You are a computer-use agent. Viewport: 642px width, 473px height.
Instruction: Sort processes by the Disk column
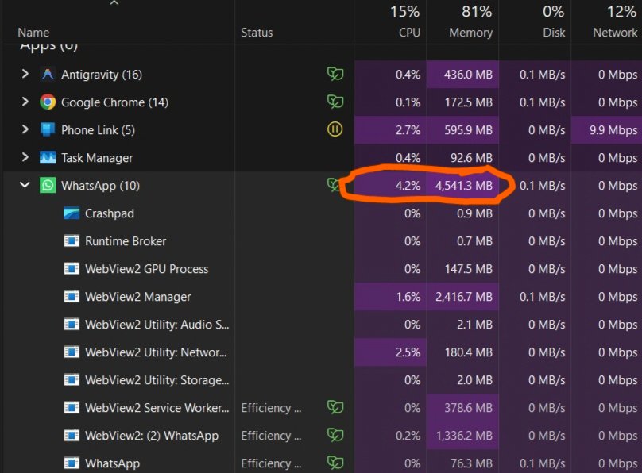tap(554, 33)
